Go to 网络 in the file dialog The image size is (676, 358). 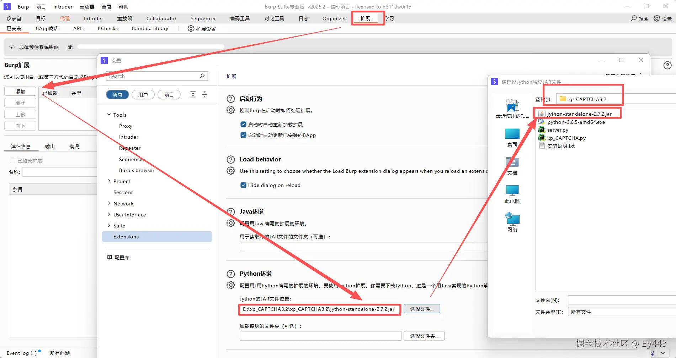point(512,222)
